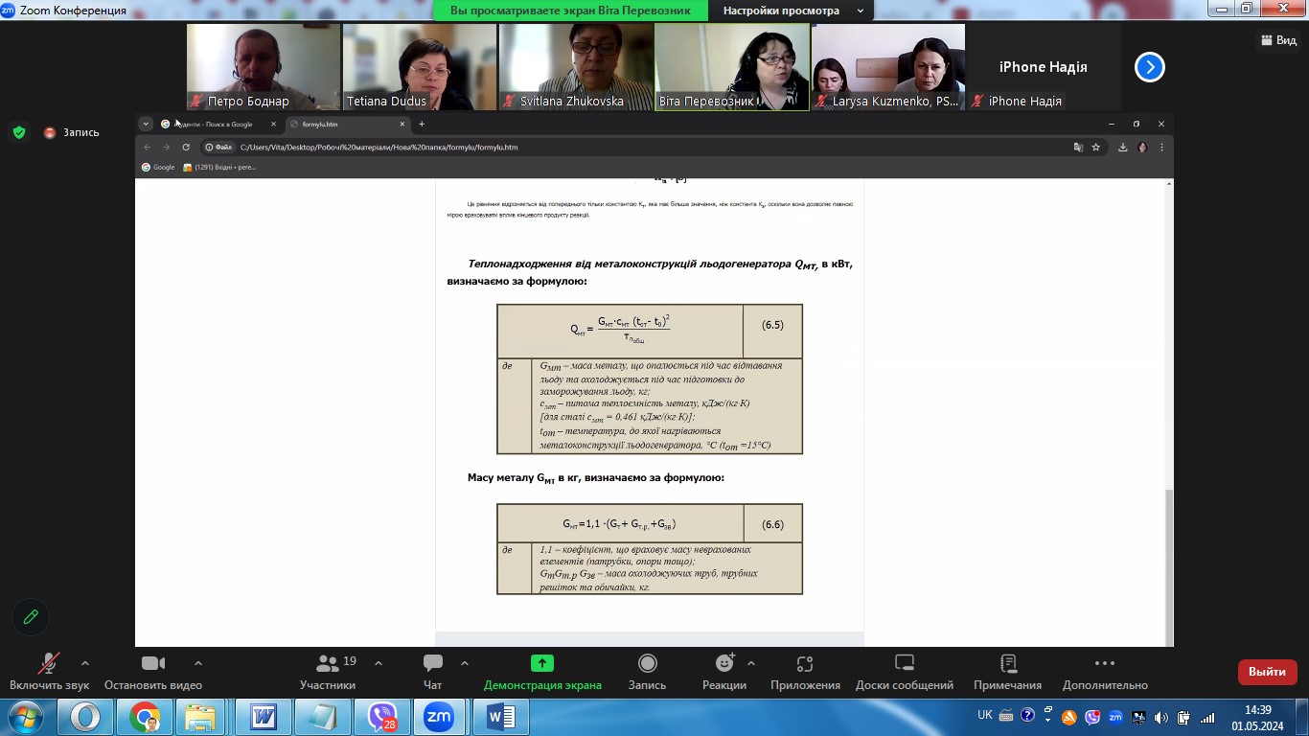Click the shared page vertical scrollbar thumb
This screenshot has width=1309, height=736.
(x=1168, y=566)
